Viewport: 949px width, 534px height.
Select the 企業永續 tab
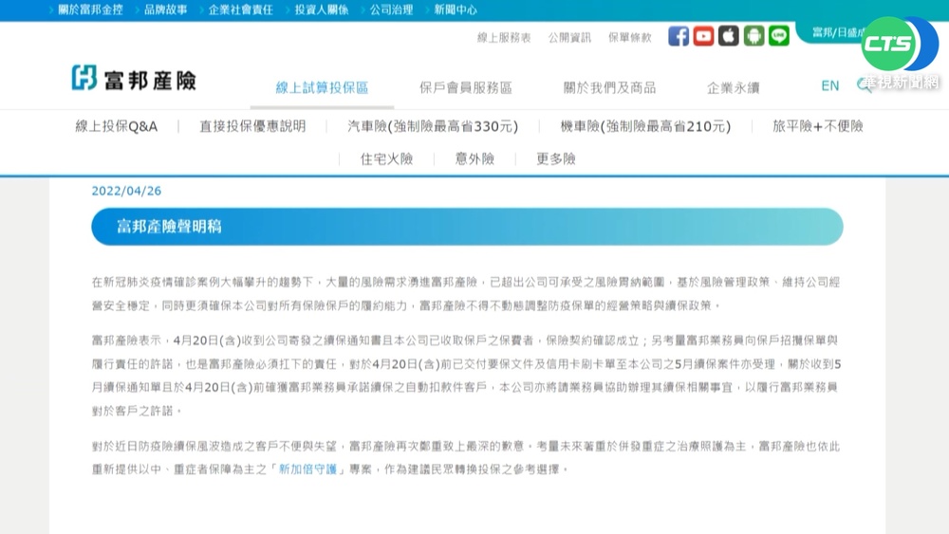(733, 87)
